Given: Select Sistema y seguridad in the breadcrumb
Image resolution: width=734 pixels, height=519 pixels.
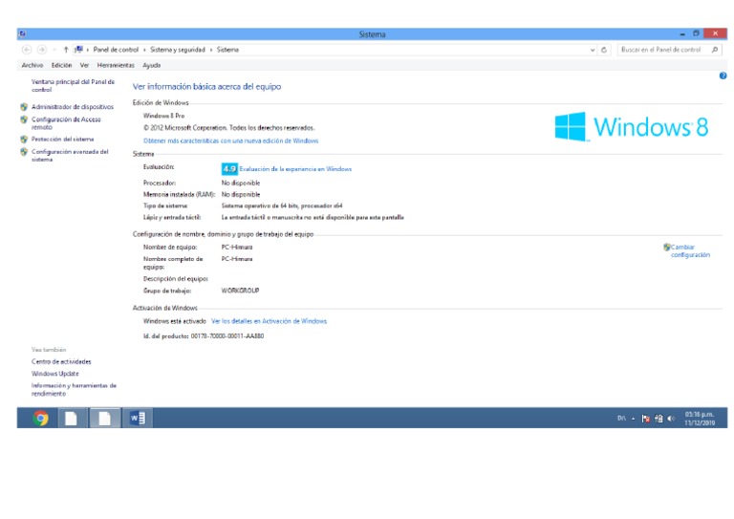Looking at the screenshot, I should tap(178, 50).
